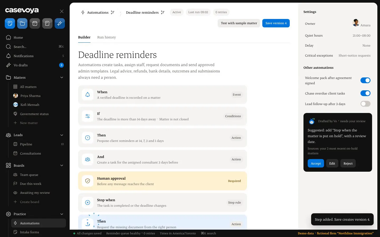Collapse the Matters section chevron

point(62,77)
